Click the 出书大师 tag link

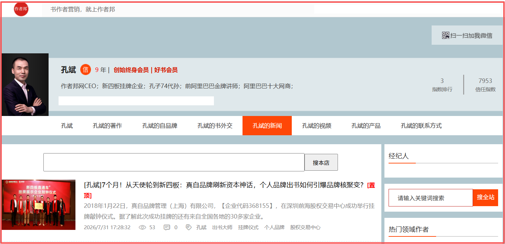(x=222, y=227)
